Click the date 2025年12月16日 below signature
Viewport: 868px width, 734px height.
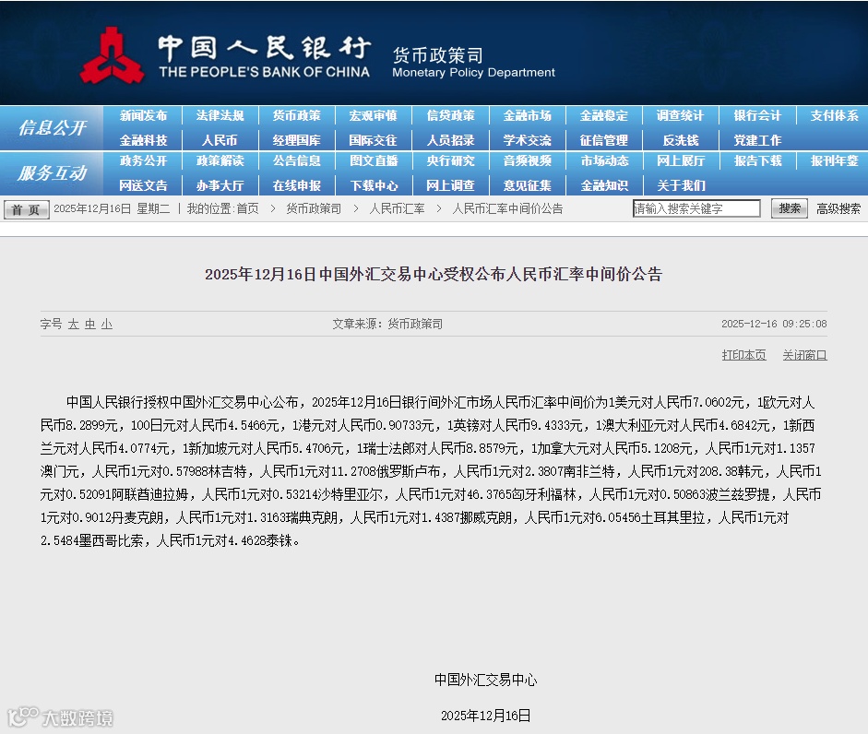click(485, 716)
